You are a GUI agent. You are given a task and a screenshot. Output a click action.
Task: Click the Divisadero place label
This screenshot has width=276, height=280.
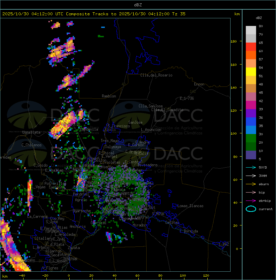(x=148, y=165)
